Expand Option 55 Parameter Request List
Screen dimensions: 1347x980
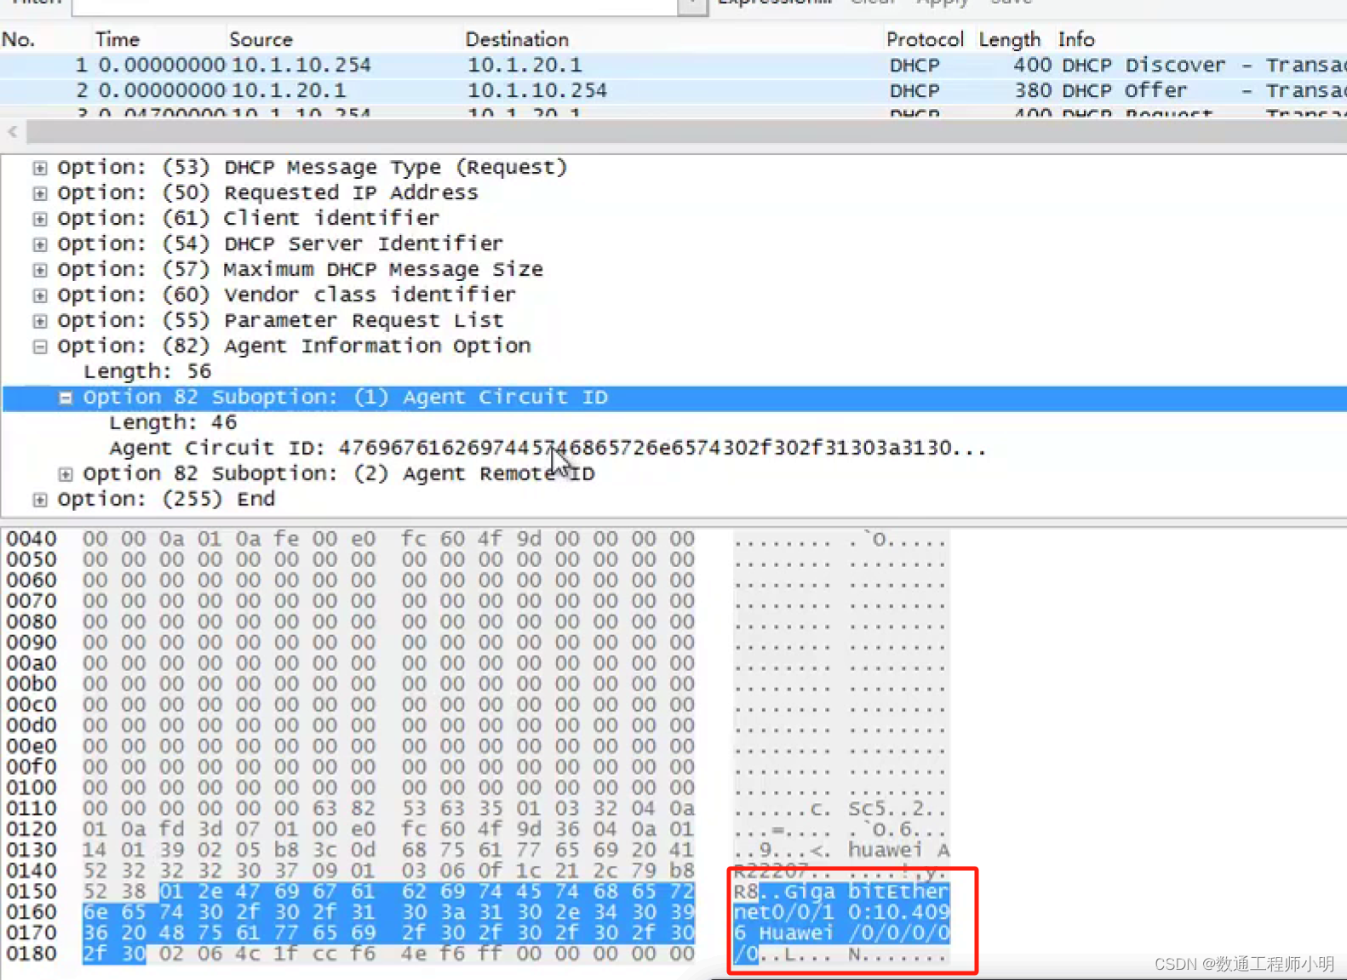click(40, 321)
